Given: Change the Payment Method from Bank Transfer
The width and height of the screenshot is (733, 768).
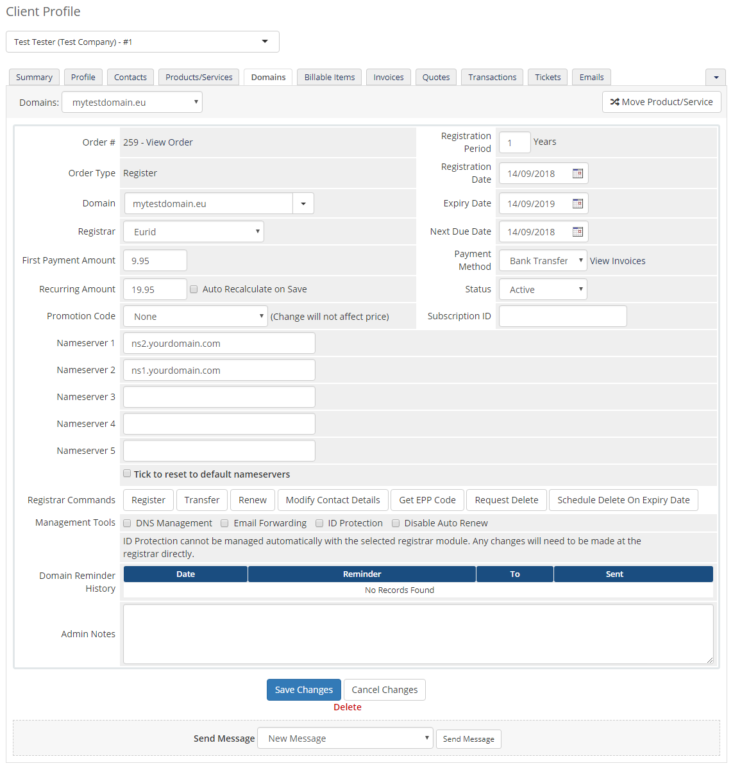Looking at the screenshot, I should [x=543, y=260].
